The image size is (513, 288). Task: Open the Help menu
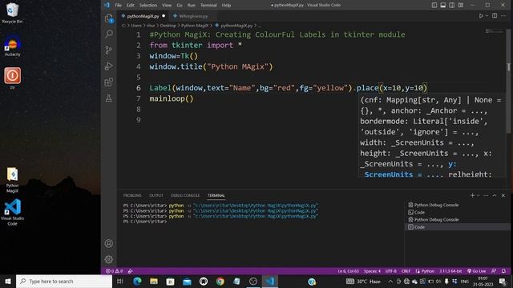point(226,5)
